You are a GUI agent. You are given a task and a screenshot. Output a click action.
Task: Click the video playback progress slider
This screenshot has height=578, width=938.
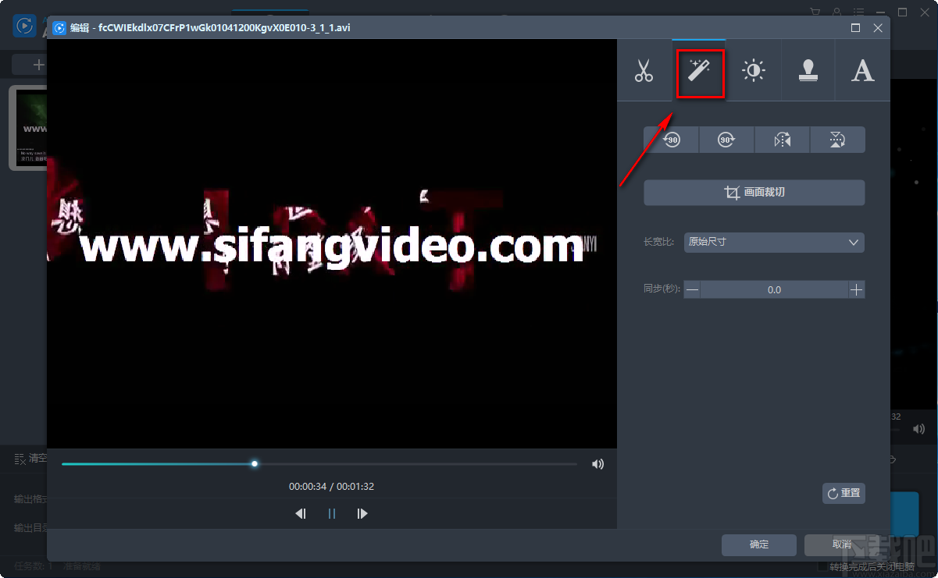point(319,464)
